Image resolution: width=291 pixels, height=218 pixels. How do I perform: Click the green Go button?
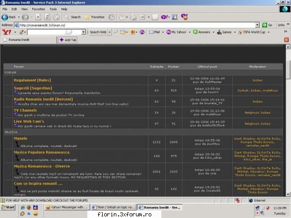pos(267,25)
